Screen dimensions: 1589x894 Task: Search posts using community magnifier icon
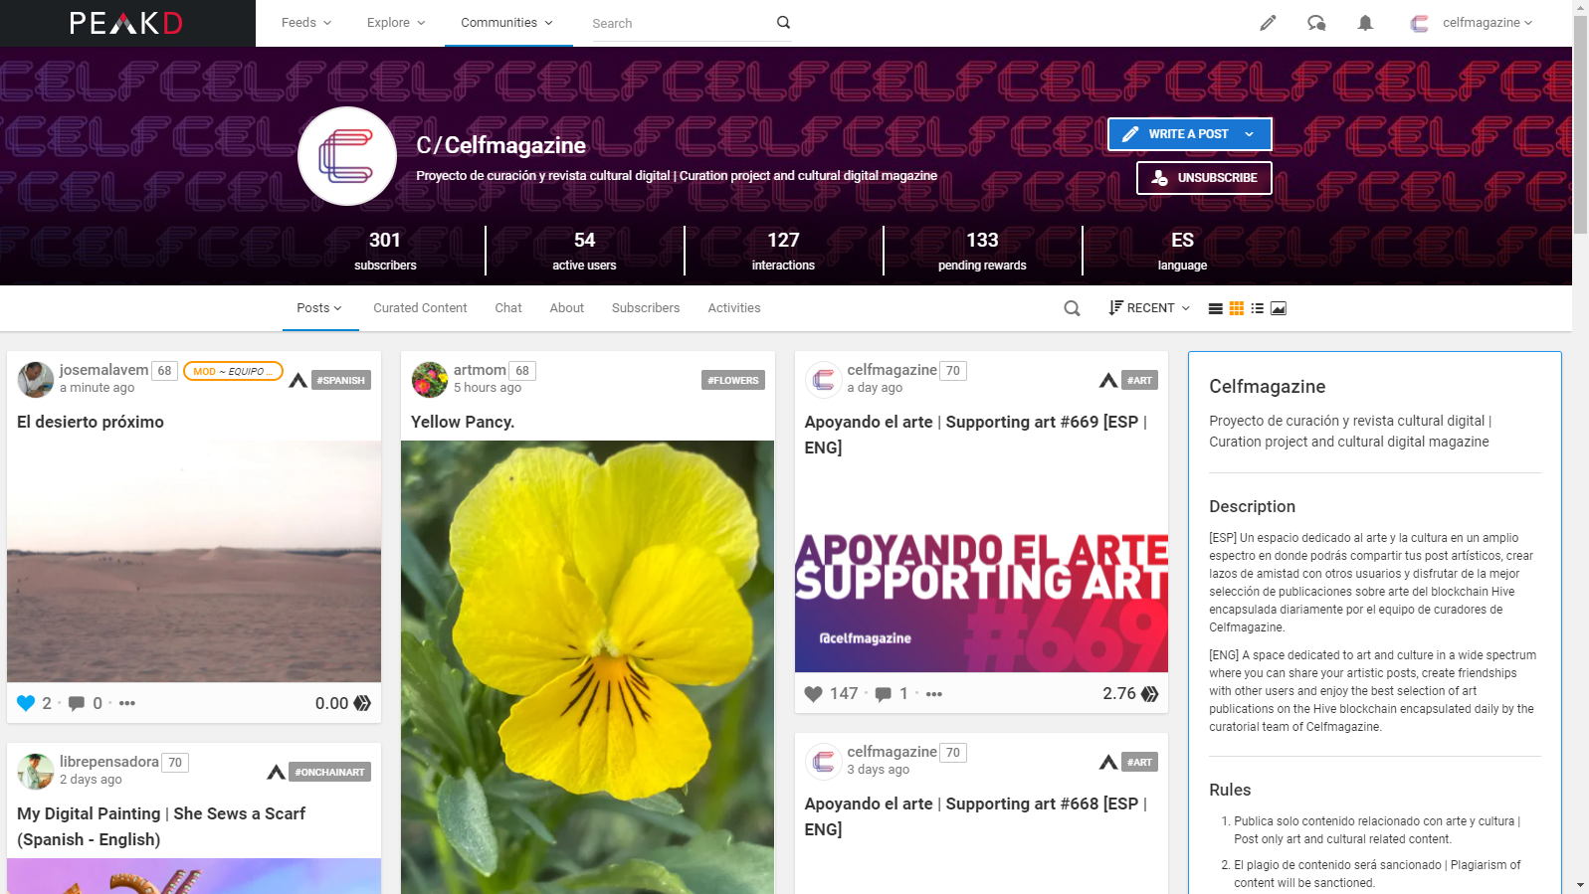click(1072, 308)
